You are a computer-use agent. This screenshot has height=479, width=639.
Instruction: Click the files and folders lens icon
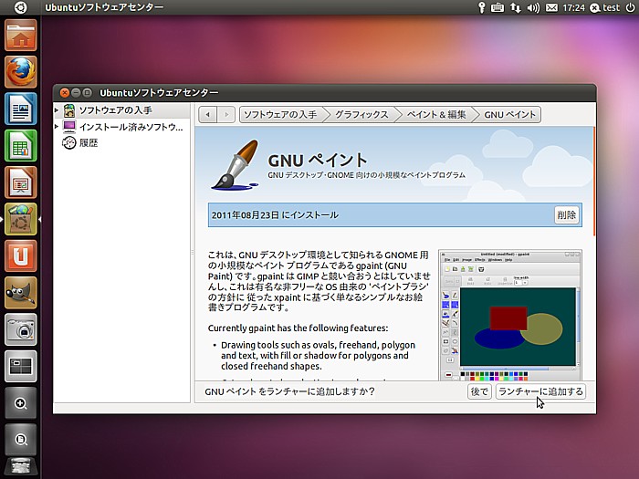click(x=21, y=440)
